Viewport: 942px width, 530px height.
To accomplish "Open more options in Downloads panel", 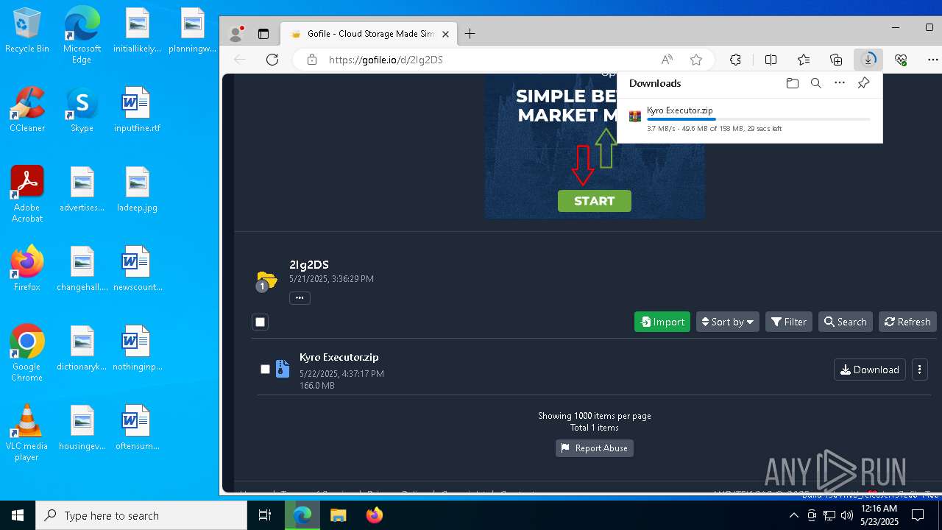I will tap(840, 83).
